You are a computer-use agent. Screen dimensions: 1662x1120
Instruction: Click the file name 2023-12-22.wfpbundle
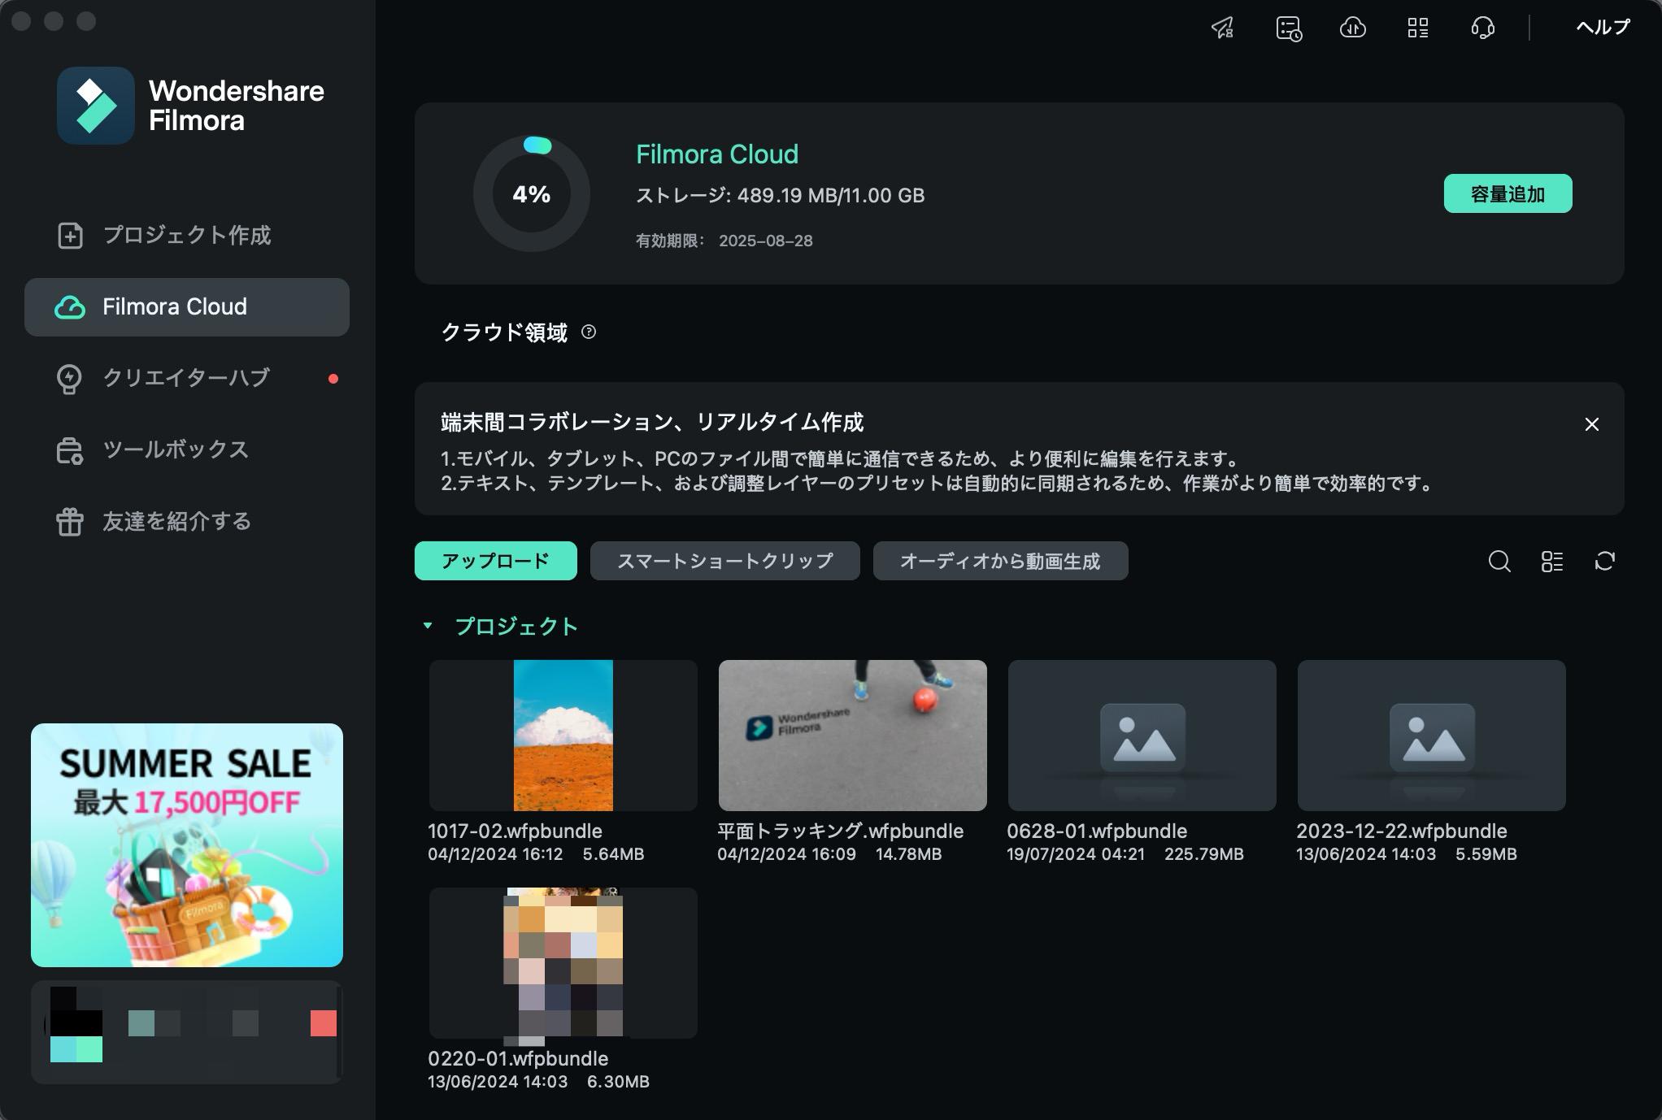[1402, 831]
